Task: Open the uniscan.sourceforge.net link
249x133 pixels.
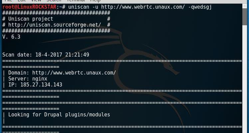Action: pyautogui.click(x=55, y=25)
